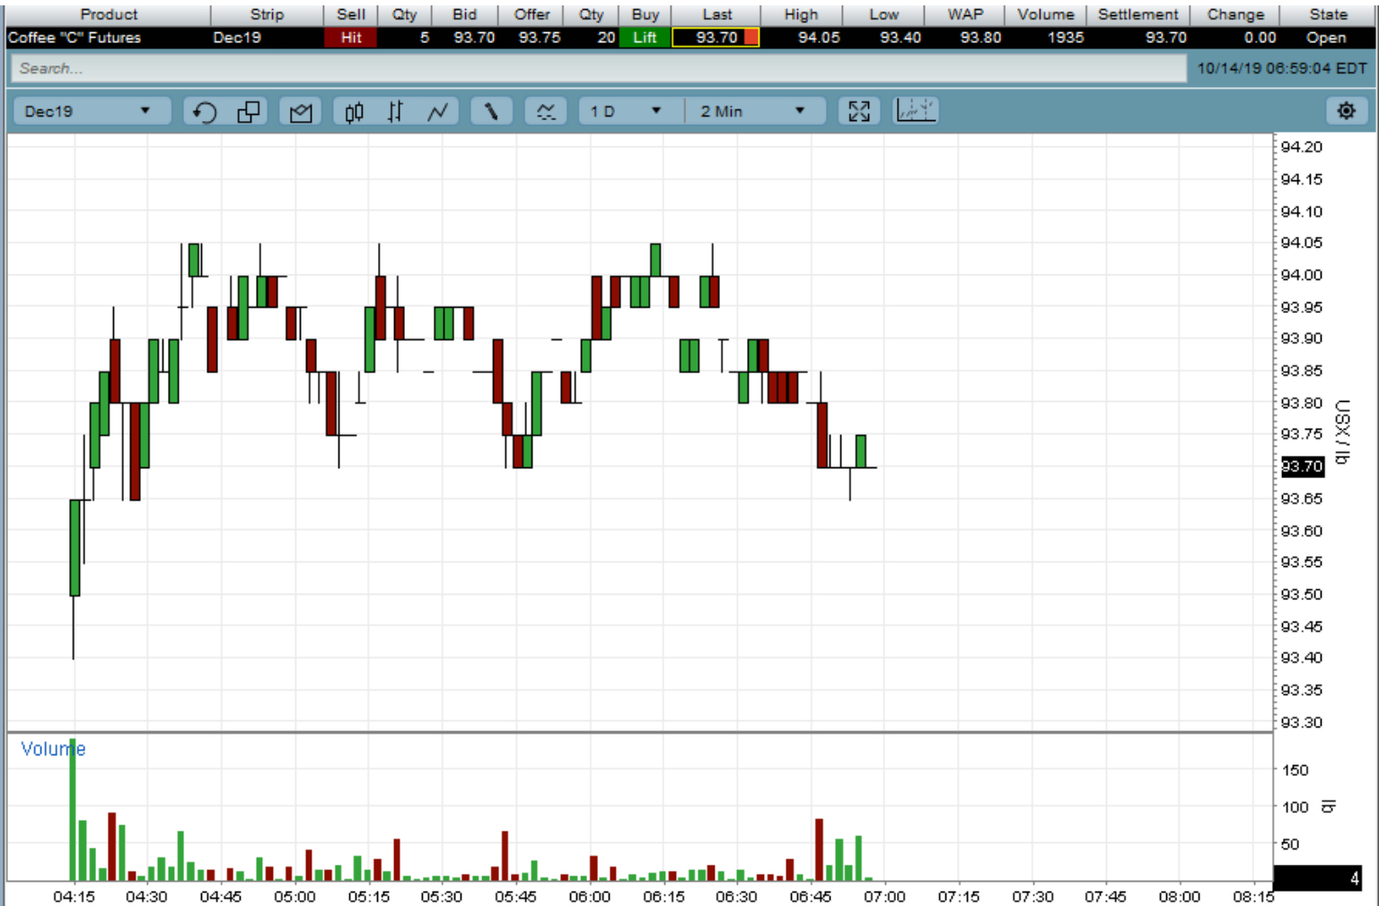Click the WAP column header
Screen dimensions: 1379x906
coord(965,14)
